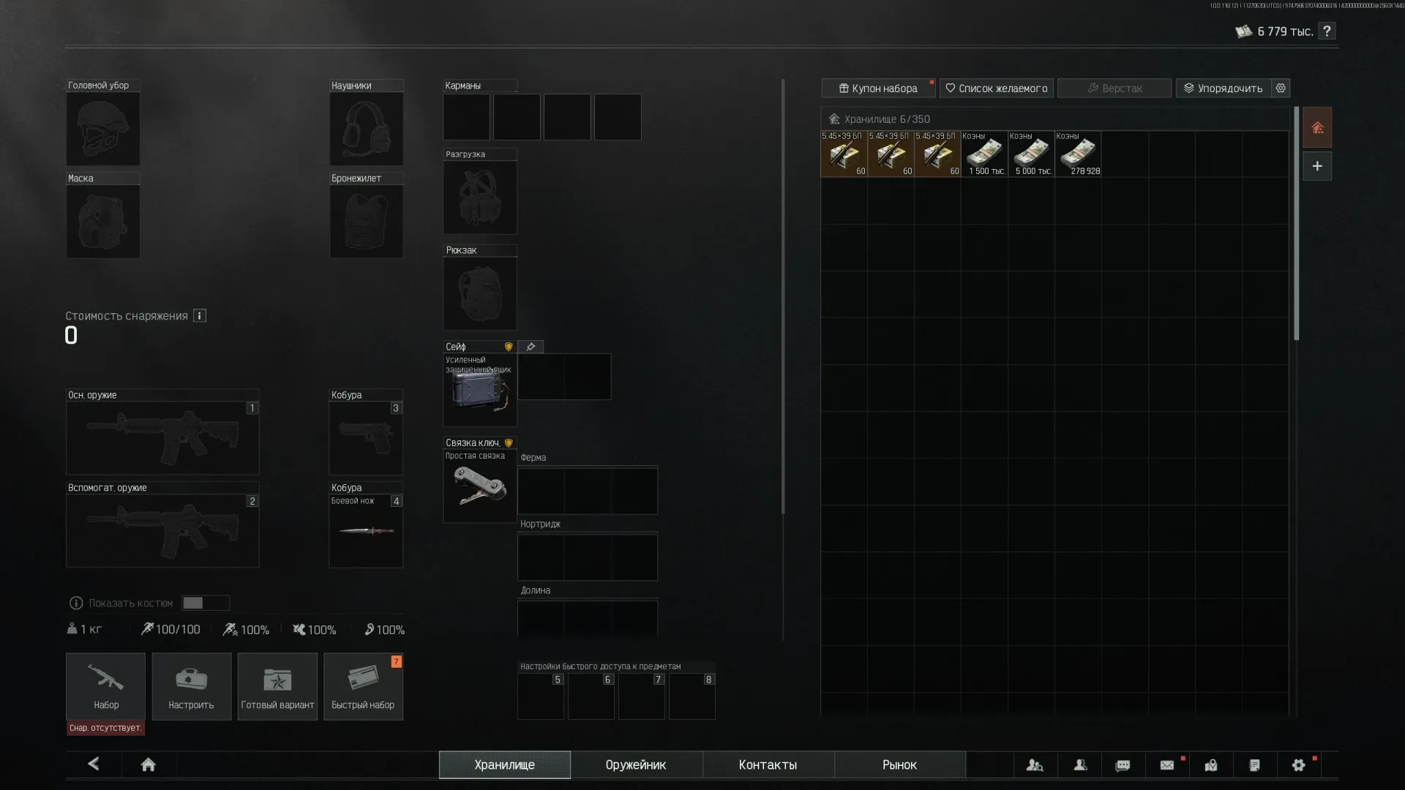Open the help question mark button
This screenshot has width=1405, height=790.
coord(1327,31)
